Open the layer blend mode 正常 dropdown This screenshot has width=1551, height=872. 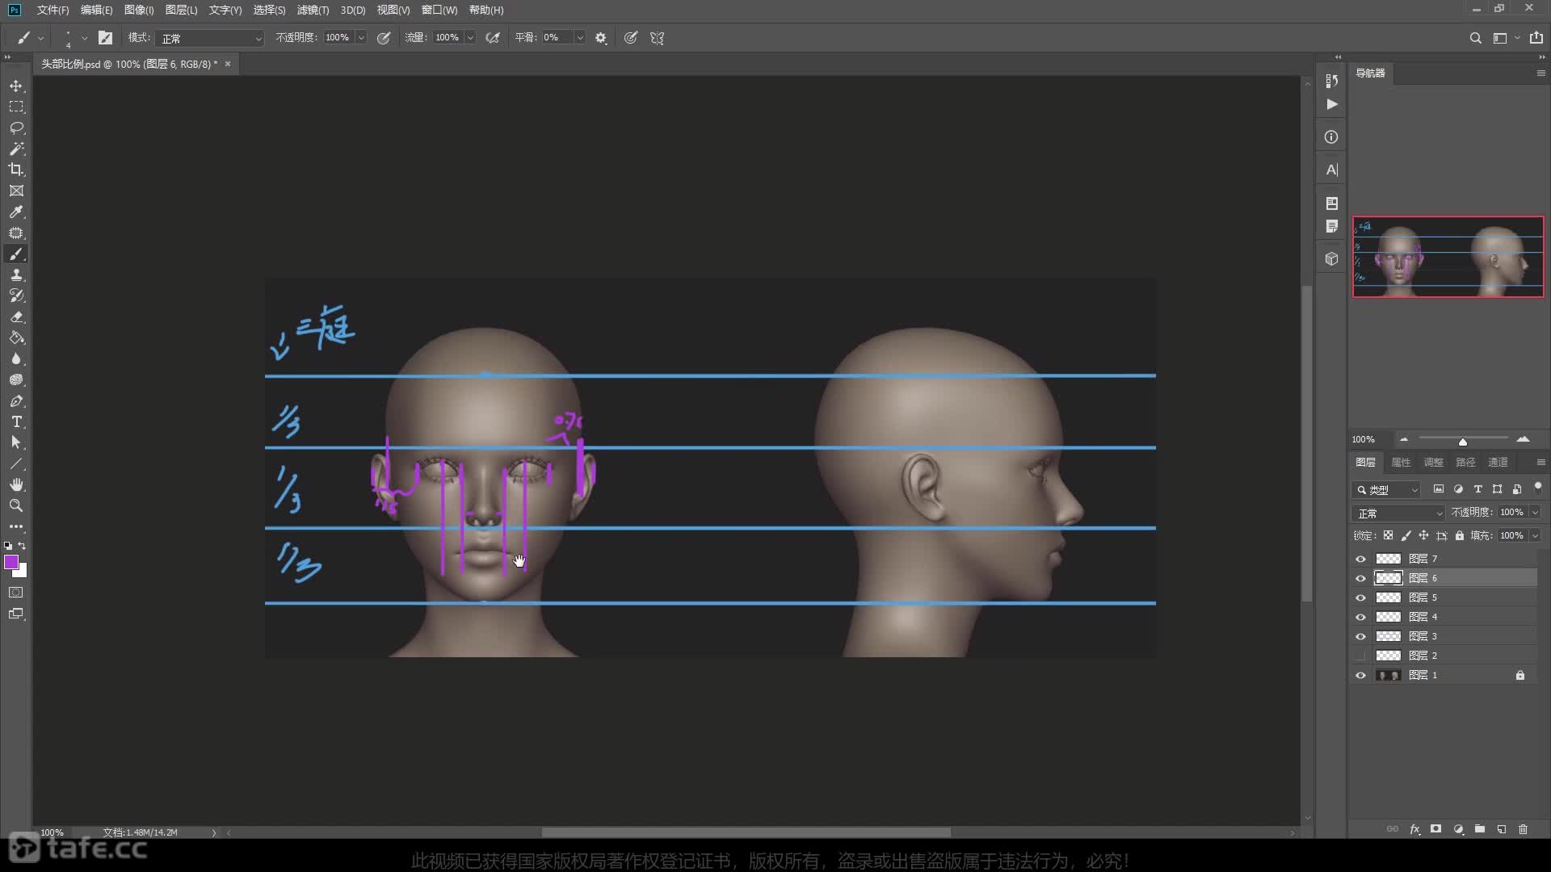pos(1398,513)
